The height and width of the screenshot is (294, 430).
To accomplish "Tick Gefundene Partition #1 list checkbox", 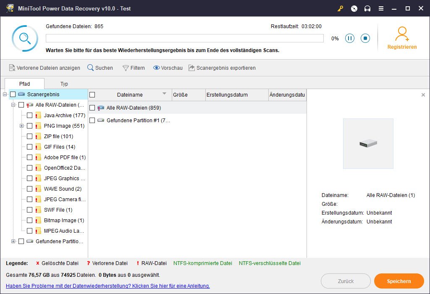I will (92, 121).
